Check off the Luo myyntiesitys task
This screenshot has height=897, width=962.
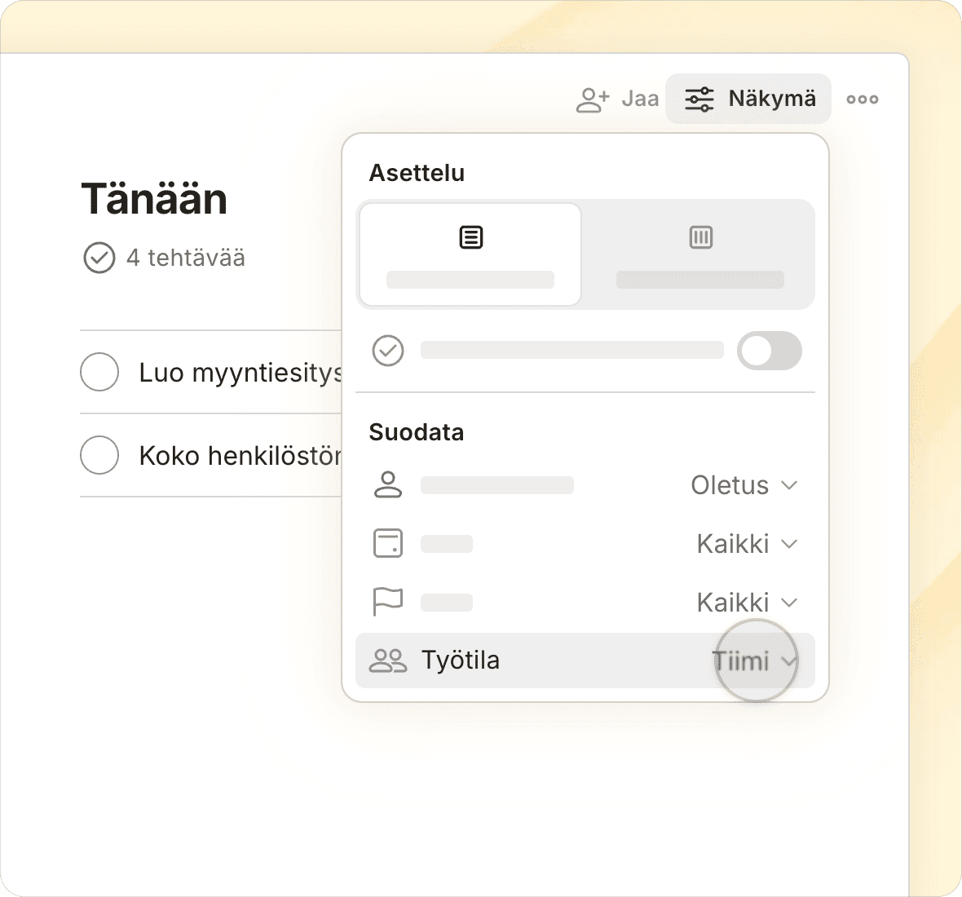[99, 373]
